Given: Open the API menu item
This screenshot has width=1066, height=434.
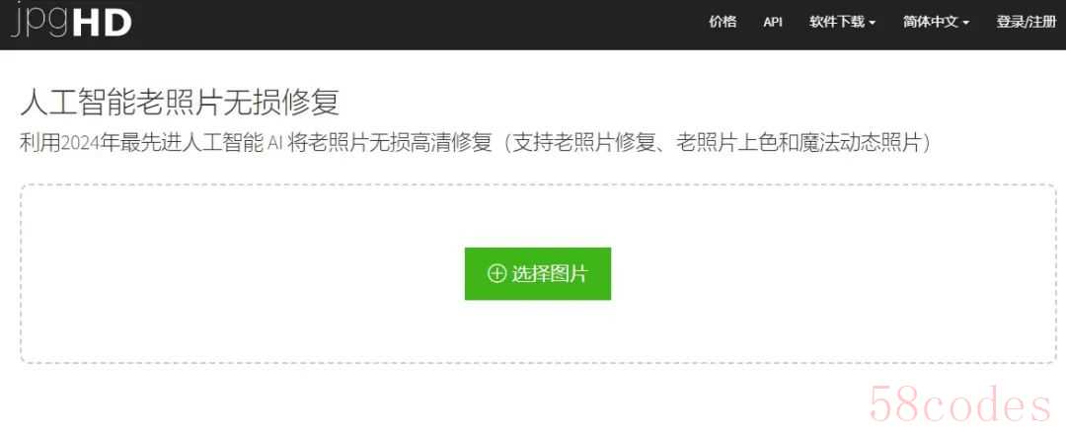Looking at the screenshot, I should click(772, 22).
